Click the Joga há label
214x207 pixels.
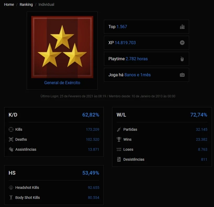click(116, 75)
